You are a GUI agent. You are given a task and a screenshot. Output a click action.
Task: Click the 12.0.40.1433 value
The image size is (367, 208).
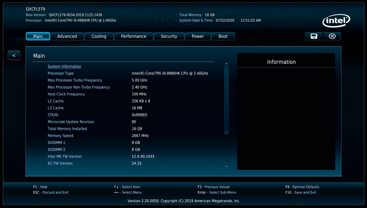pos(143,157)
